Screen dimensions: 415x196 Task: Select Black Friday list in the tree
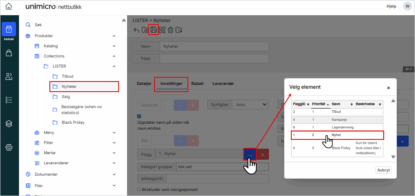73,122
